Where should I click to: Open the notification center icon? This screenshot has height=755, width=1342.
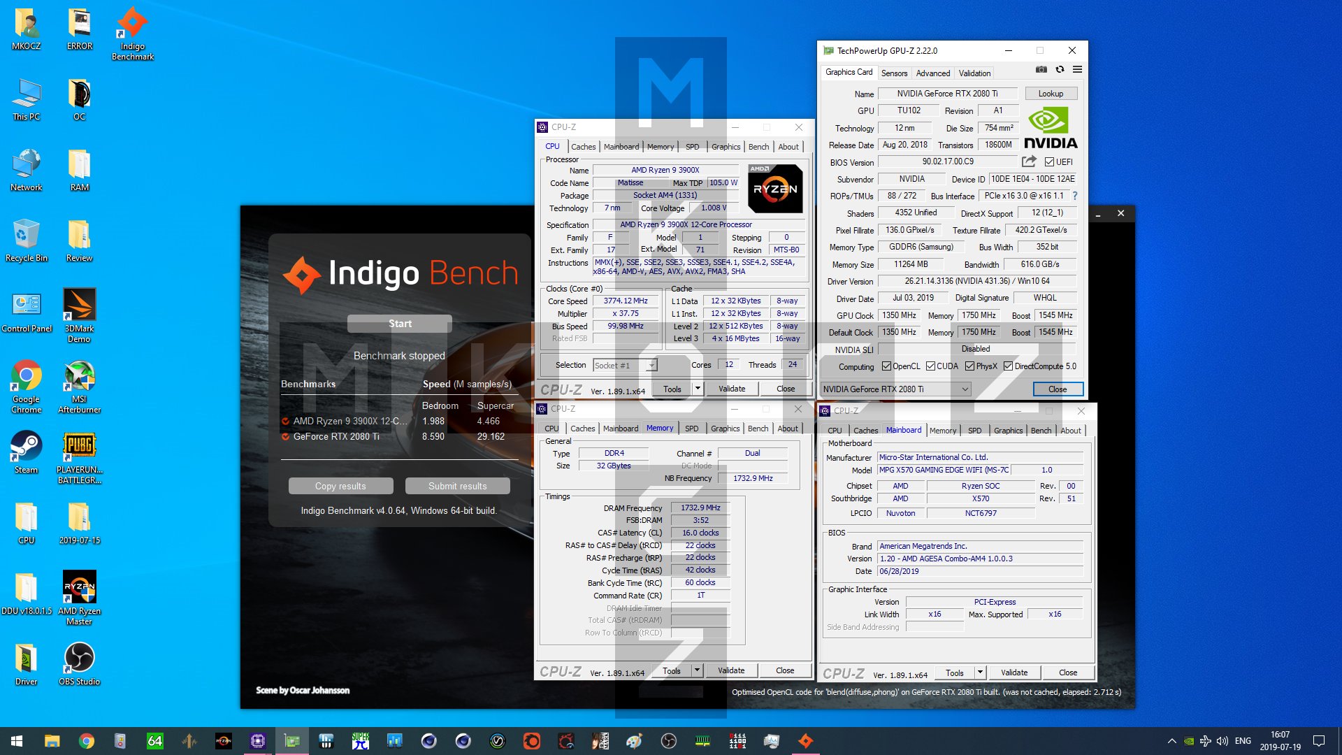pyautogui.click(x=1319, y=741)
